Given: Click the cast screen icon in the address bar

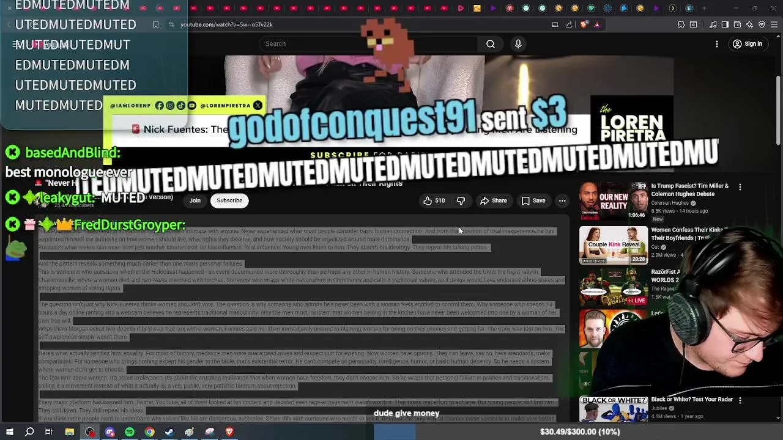Looking at the screenshot, I should click(555, 24).
